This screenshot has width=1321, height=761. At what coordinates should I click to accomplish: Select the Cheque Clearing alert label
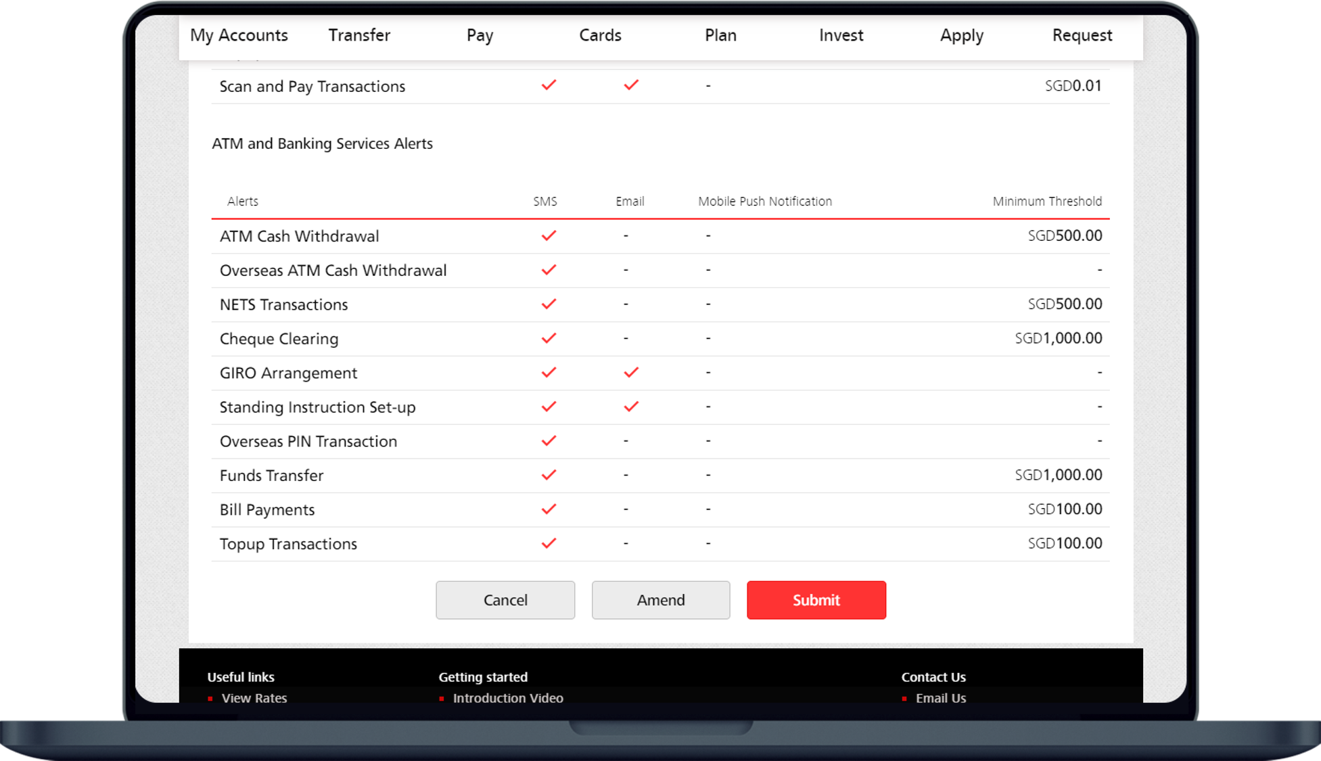[279, 339]
